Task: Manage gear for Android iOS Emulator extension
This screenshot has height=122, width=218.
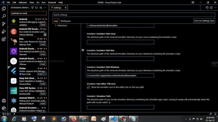Action: 45,35
